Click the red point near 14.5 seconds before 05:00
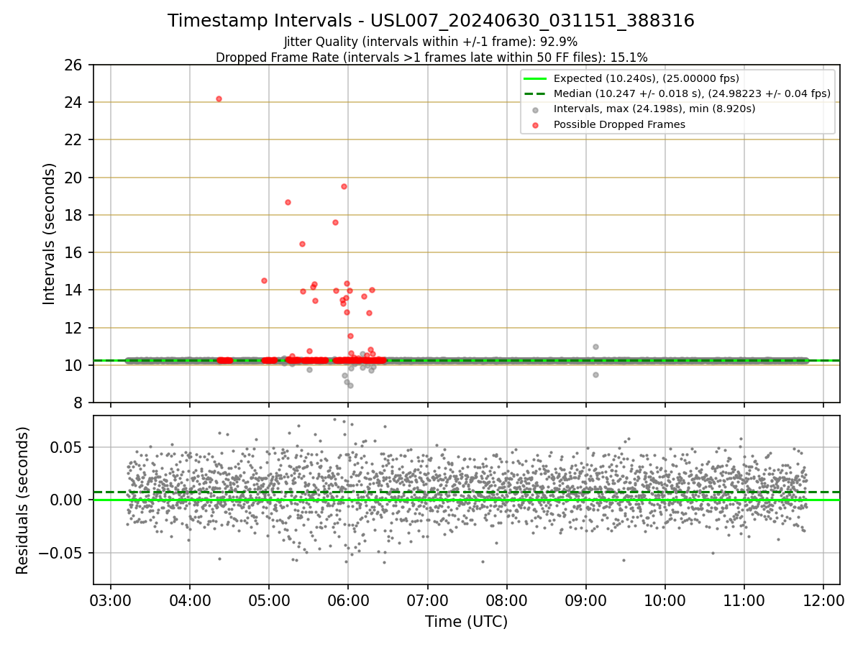The width and height of the screenshot is (863, 647). pos(264,280)
